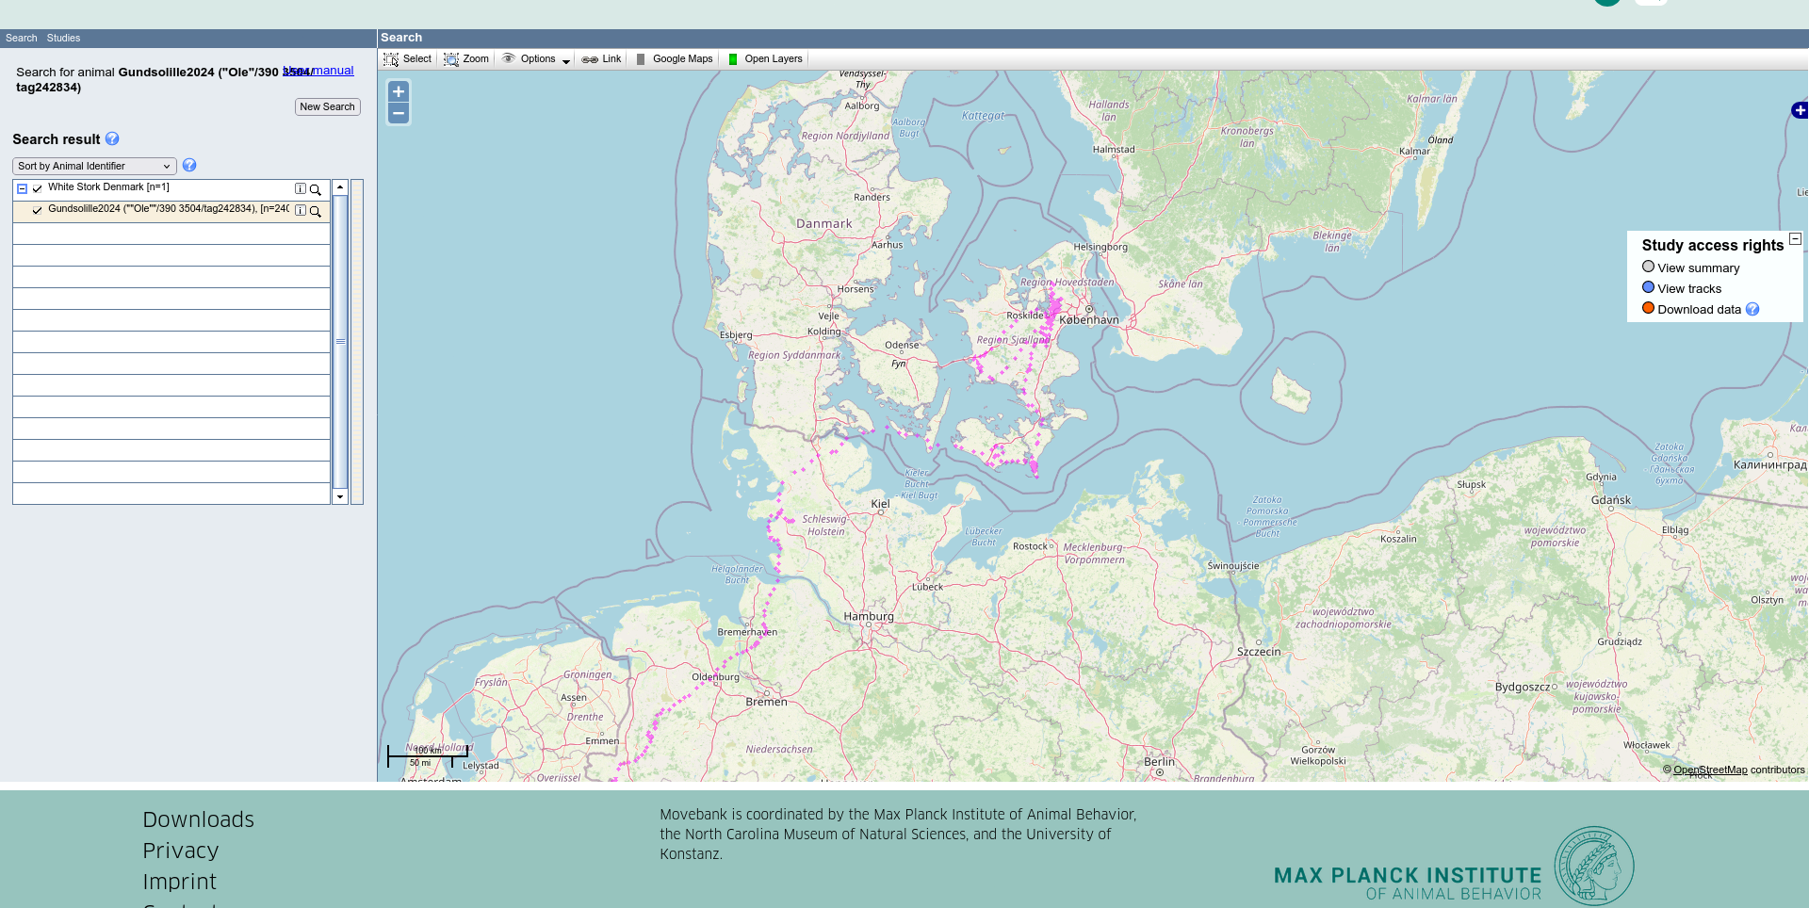Open the Search menu in top bar

pos(21,39)
